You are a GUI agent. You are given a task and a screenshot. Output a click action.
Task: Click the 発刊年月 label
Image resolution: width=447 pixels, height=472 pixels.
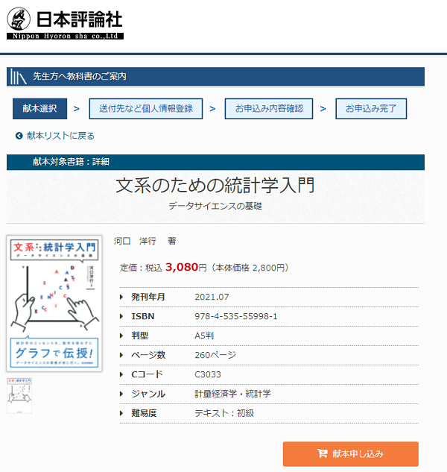tap(148, 297)
